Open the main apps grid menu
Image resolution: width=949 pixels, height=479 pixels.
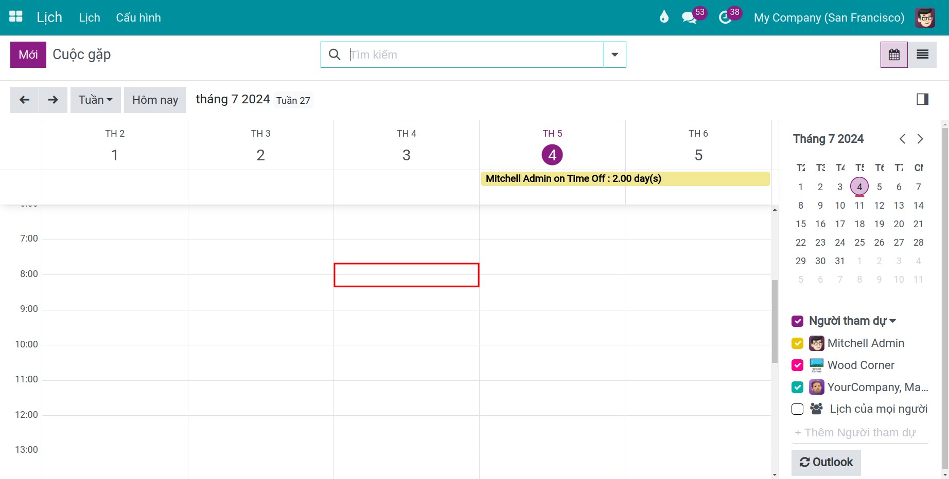16,17
